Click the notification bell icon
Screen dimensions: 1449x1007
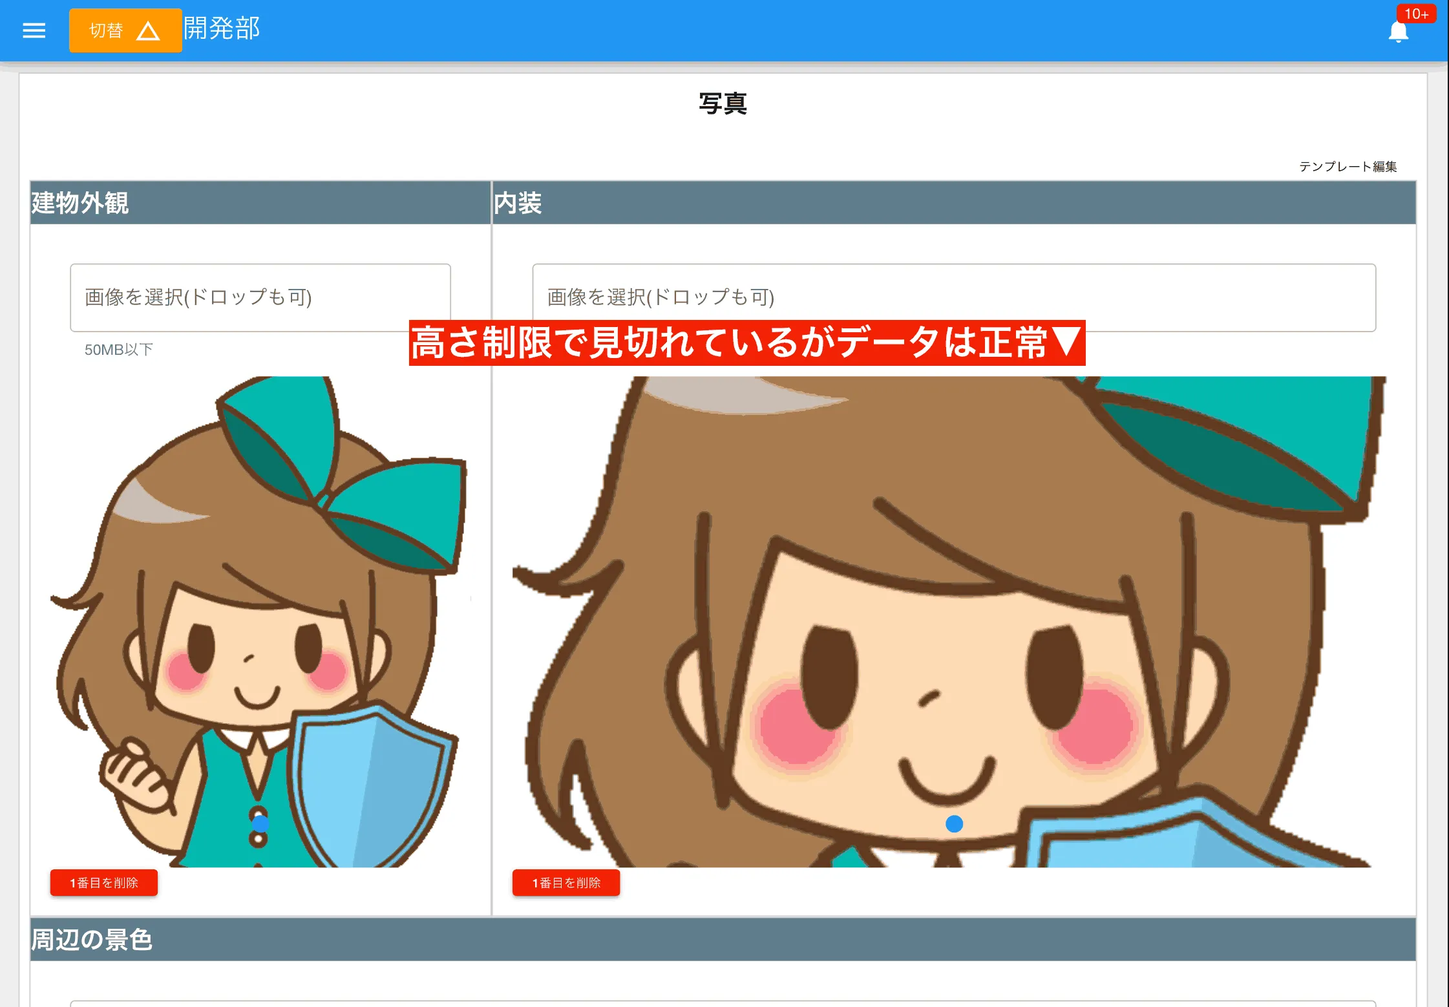pyautogui.click(x=1398, y=30)
